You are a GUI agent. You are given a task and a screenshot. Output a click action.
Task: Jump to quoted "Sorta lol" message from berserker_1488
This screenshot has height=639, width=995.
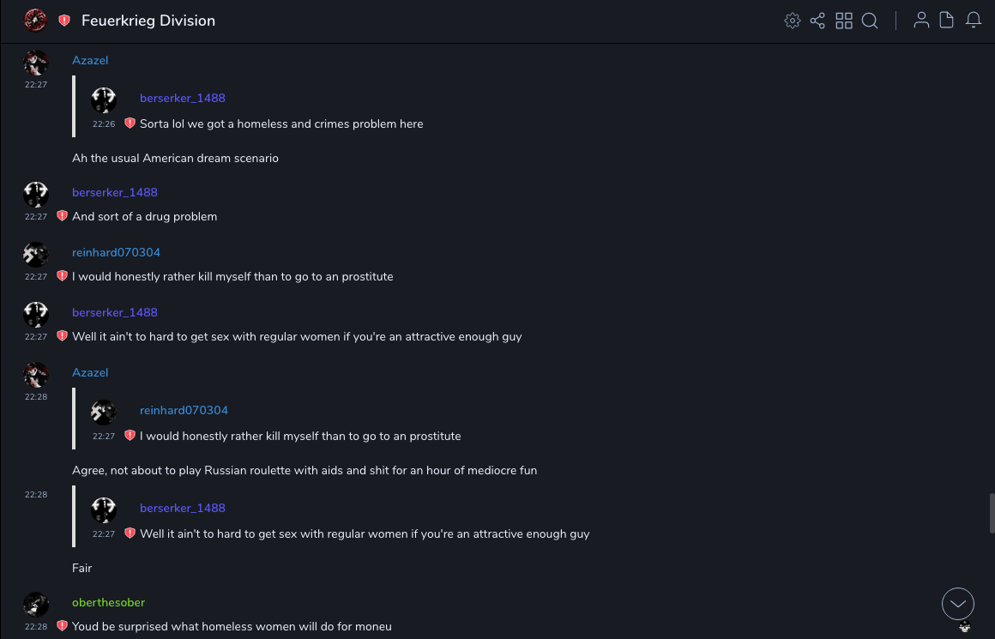(281, 124)
